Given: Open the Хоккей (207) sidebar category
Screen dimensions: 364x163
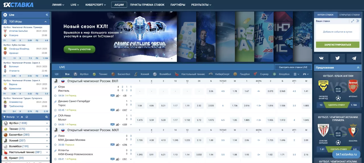Looking at the screenshot, I should pyautogui.click(x=26, y=141).
